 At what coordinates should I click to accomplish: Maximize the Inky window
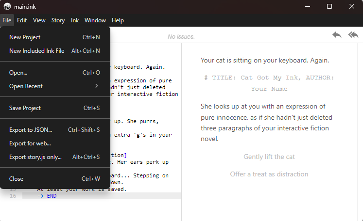[x=329, y=6]
